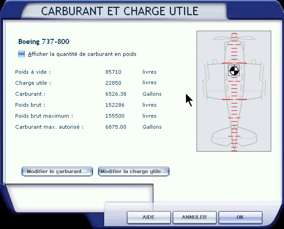Viewport: 284px width, 229px height.
Task: Click the max fuel value 6875.00
Action: (116, 127)
